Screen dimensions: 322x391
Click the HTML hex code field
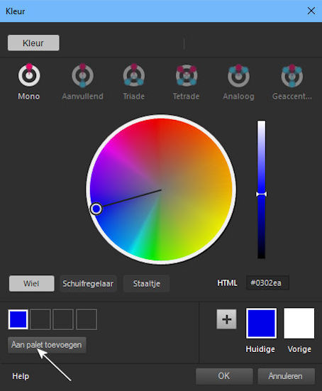pos(267,282)
